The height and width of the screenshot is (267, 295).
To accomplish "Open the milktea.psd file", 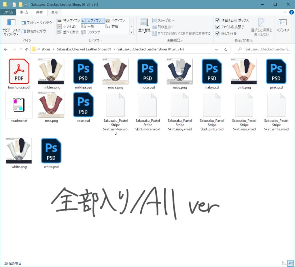I will click(x=83, y=71).
